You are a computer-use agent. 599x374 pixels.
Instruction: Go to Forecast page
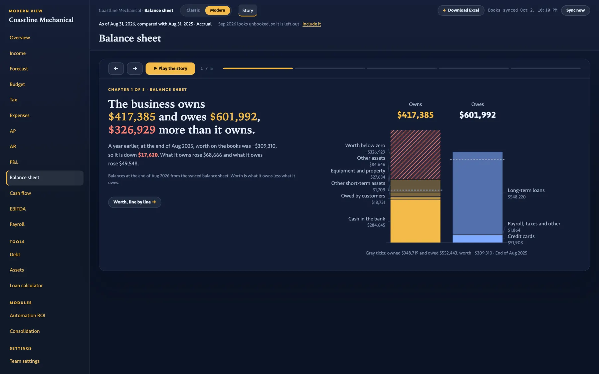coord(45,69)
